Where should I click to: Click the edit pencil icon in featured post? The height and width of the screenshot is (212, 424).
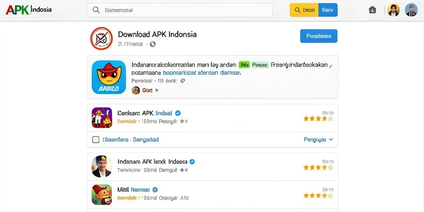pyautogui.click(x=331, y=66)
